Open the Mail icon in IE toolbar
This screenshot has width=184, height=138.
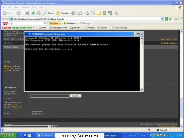(80, 13)
